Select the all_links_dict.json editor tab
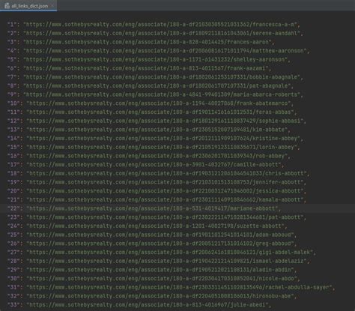 [x=28, y=6]
